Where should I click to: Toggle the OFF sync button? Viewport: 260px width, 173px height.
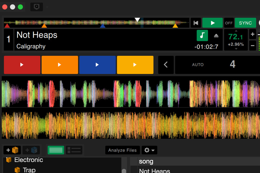[x=229, y=23]
